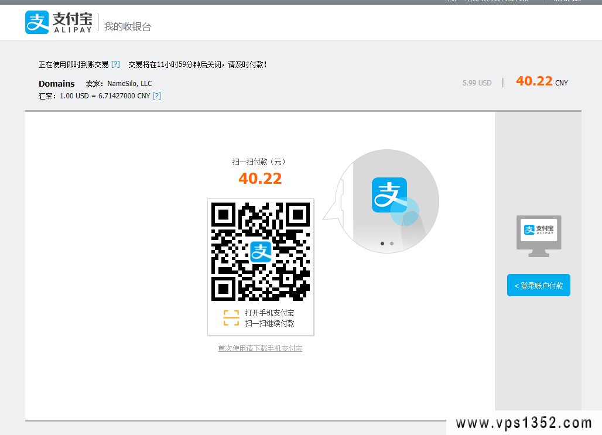This screenshot has width=602, height=435.
Task: Click the 打开手机支付宝 instruction text
Action: click(x=269, y=313)
